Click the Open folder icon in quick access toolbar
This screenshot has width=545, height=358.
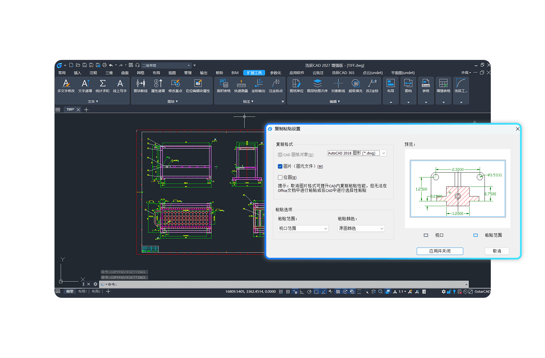tap(78, 65)
